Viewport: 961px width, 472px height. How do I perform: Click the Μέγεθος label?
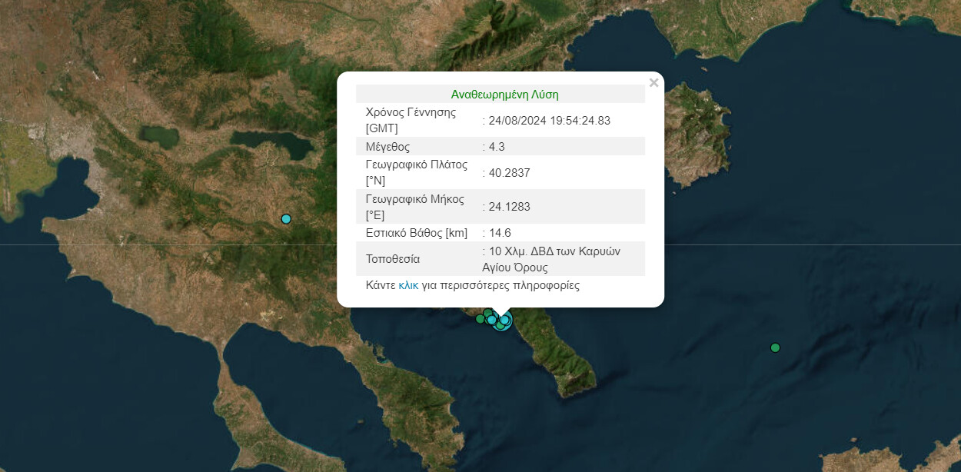(388, 146)
